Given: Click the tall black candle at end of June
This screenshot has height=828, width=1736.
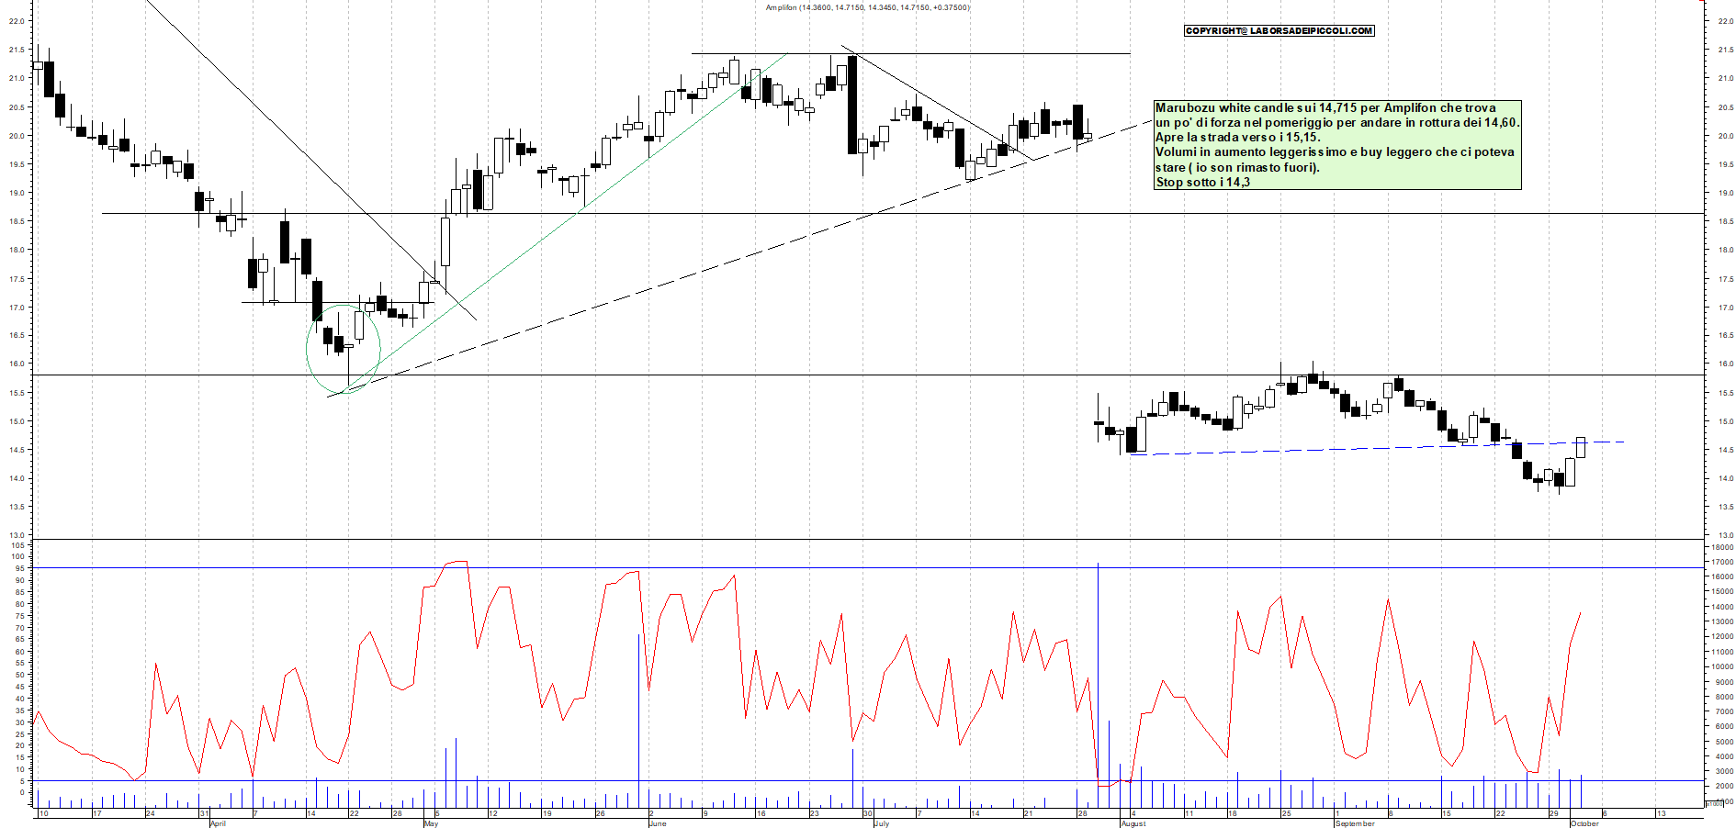Looking at the screenshot, I should 852,104.
